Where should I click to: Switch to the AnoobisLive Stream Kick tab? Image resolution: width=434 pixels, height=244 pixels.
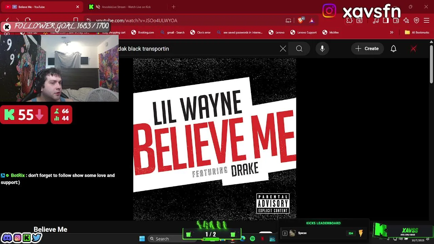[x=126, y=7]
